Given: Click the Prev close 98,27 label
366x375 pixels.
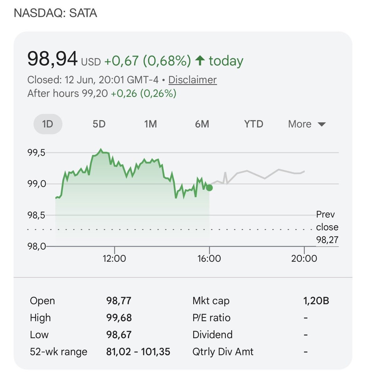Looking at the screenshot, I should [x=327, y=227].
